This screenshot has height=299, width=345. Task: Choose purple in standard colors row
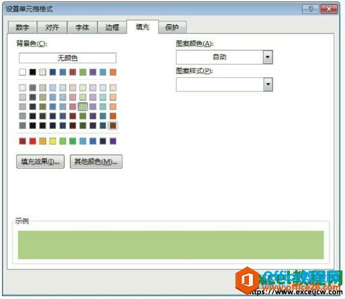coord(113,141)
